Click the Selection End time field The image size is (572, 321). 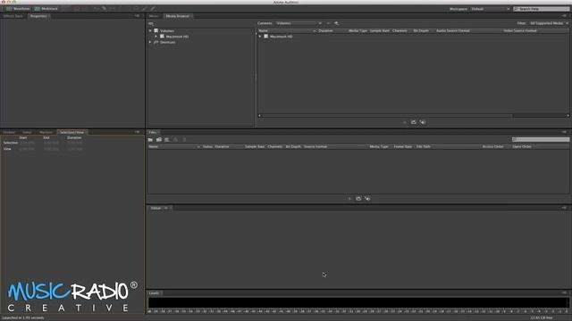[x=51, y=143]
